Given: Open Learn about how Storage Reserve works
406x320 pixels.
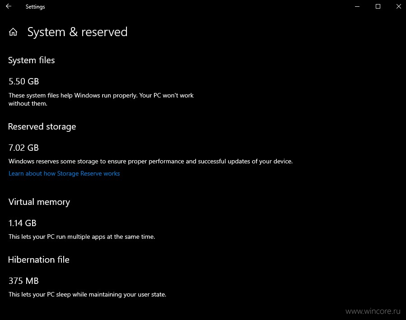Looking at the screenshot, I should pos(64,174).
